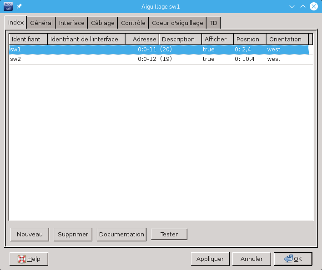Confirm with the OK button

coord(292,259)
